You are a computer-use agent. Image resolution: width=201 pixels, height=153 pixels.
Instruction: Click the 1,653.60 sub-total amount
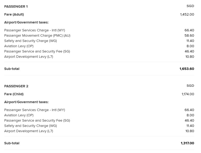186,69
